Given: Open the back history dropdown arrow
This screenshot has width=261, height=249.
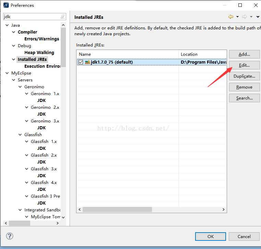Looking at the screenshot, I should (238, 17).
